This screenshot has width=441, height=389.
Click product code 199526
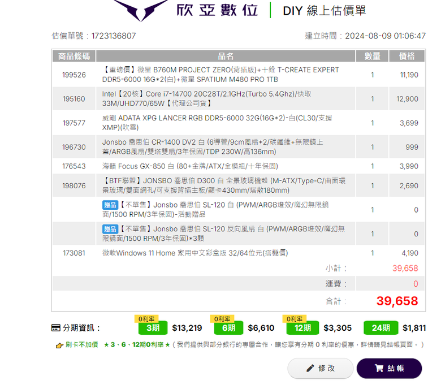[x=74, y=75]
